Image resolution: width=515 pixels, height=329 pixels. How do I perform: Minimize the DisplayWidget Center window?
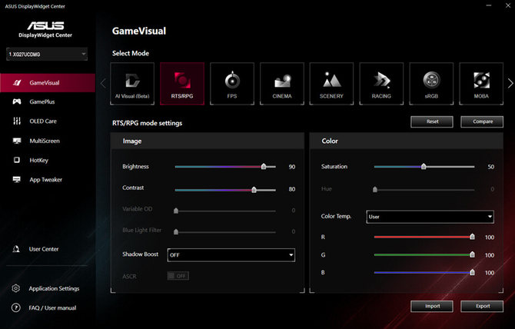pos(489,5)
